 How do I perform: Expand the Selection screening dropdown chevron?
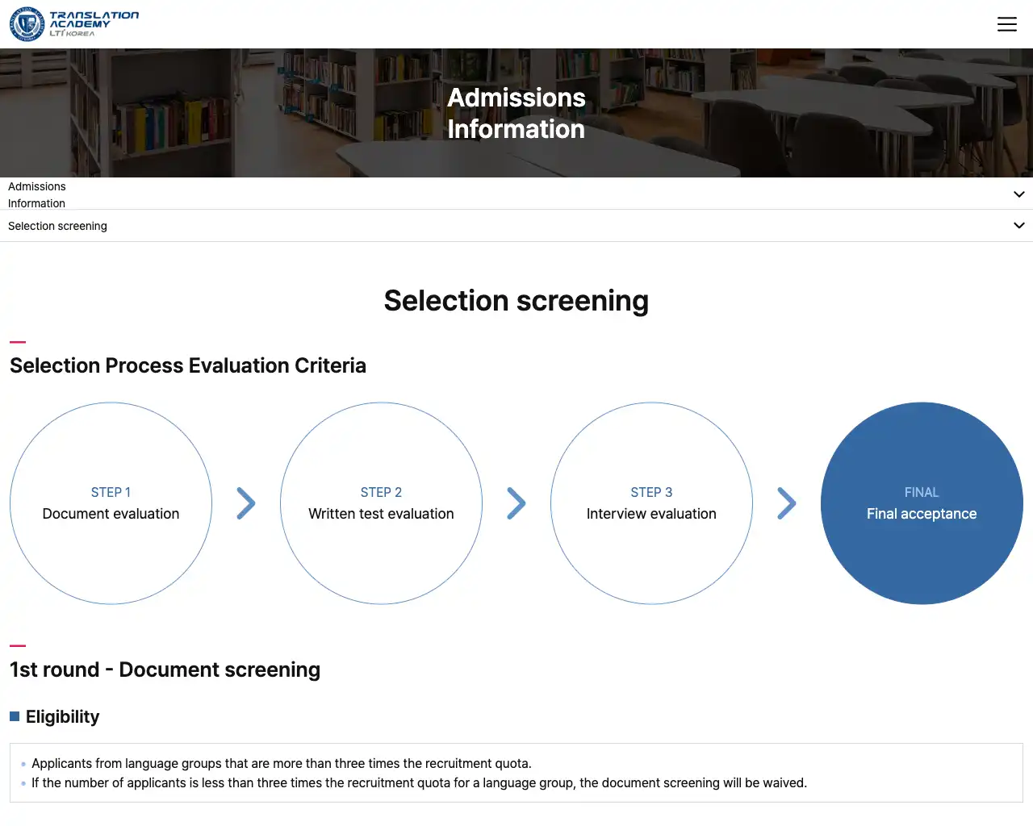click(1018, 226)
